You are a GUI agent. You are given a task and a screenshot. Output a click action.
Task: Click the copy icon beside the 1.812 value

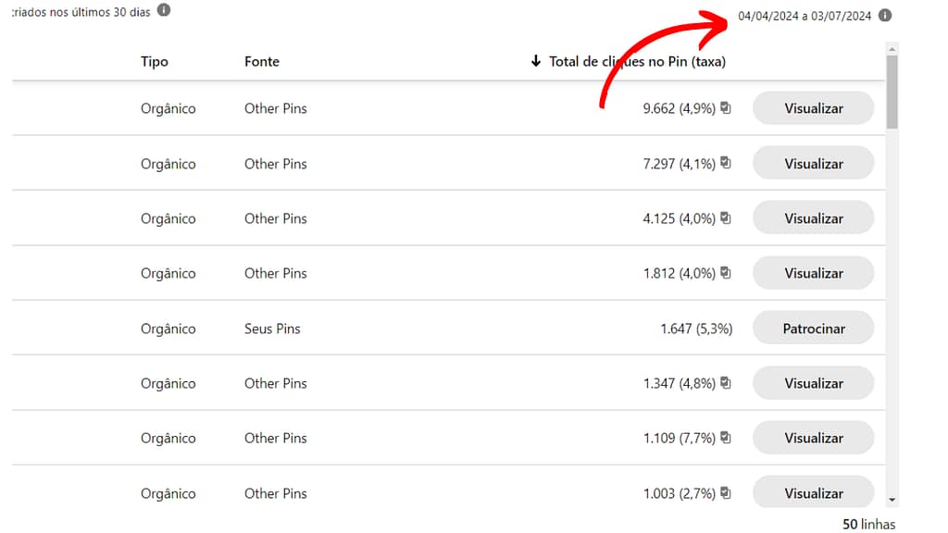(726, 272)
